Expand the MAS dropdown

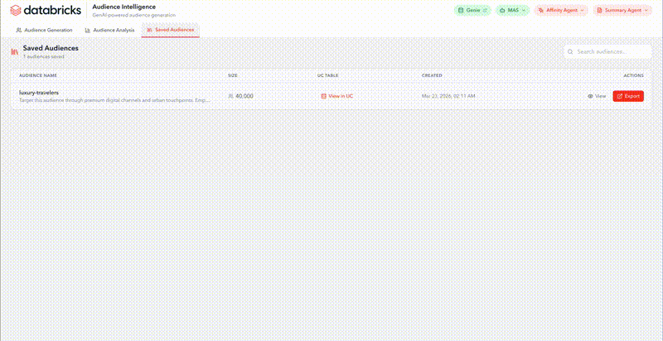(x=512, y=10)
